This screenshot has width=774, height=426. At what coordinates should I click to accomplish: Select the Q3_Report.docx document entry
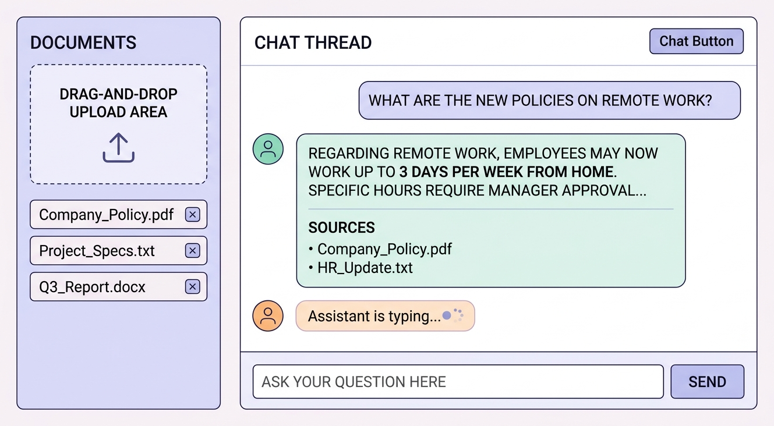[119, 287]
